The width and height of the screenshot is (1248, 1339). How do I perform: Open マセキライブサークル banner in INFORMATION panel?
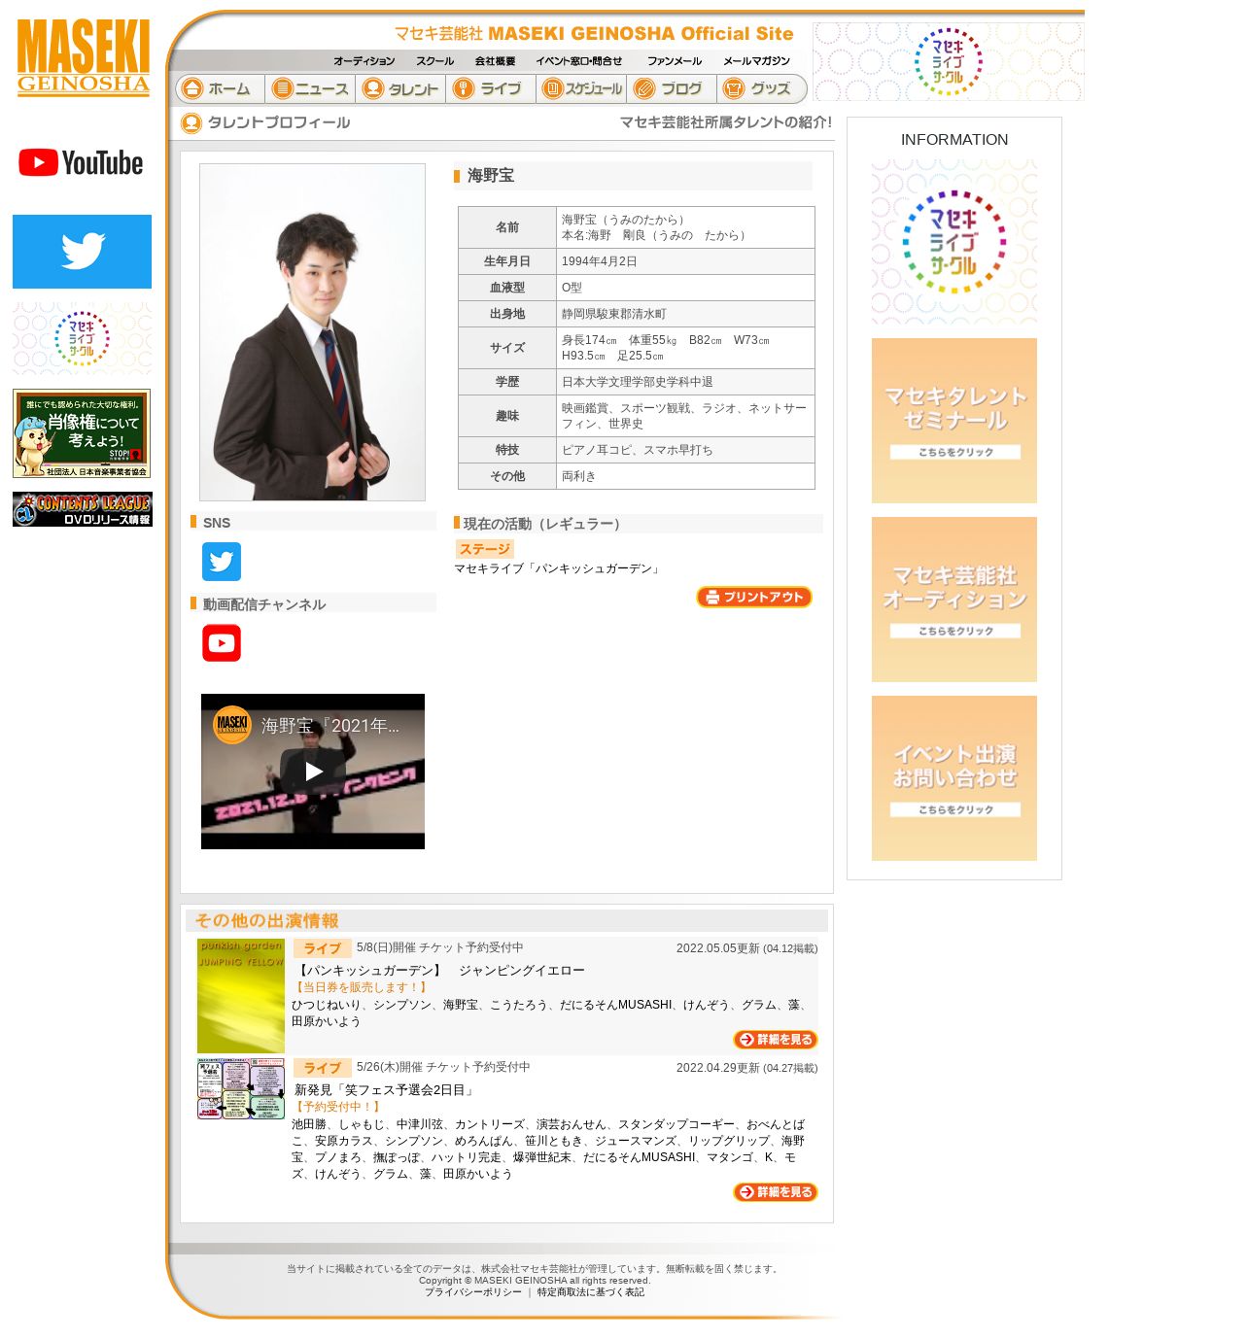(x=954, y=242)
